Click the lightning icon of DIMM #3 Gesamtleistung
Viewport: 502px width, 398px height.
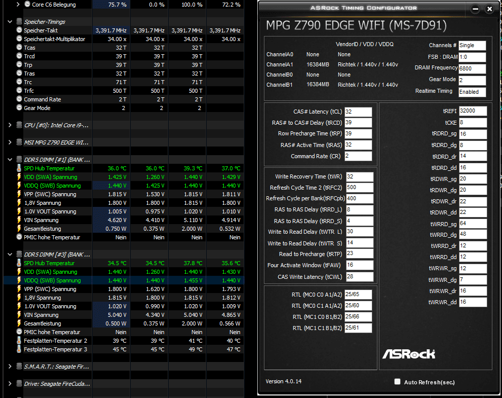pyautogui.click(x=19, y=323)
